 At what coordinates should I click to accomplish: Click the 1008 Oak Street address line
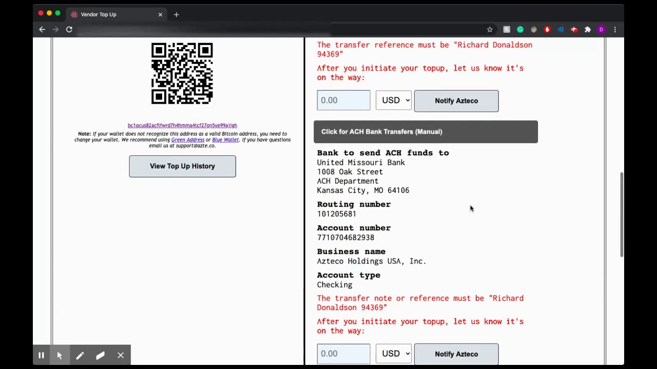(x=350, y=172)
